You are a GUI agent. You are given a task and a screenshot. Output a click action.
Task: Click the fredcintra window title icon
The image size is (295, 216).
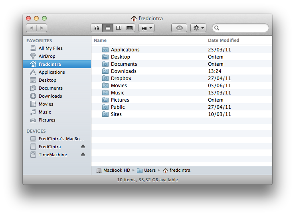coord(134,18)
